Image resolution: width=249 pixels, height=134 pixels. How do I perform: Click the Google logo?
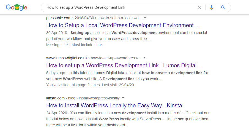click(17, 7)
